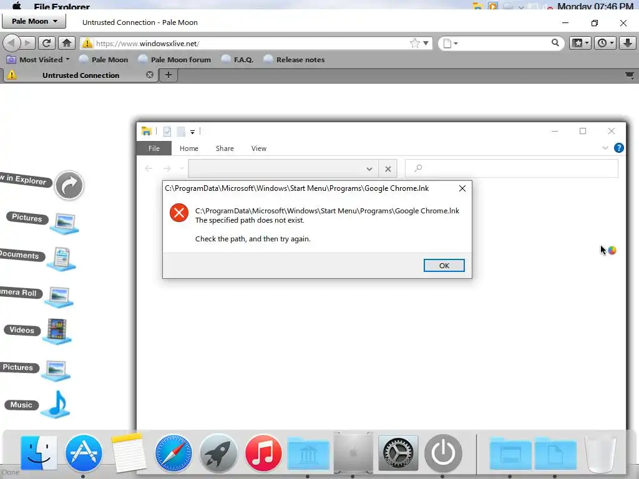Open the Finder icon in the dock

38,453
